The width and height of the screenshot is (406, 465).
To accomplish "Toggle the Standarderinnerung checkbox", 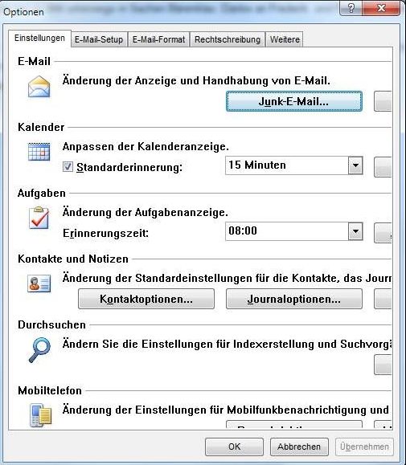I will (68, 167).
